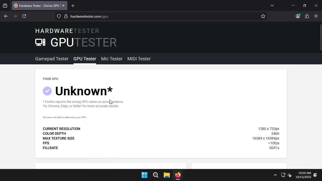Image resolution: width=322 pixels, height=181 pixels.
Task: Open the Windows Start menu
Action: (144, 175)
